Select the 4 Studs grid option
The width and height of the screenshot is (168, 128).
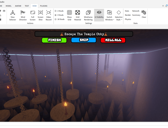59,15
